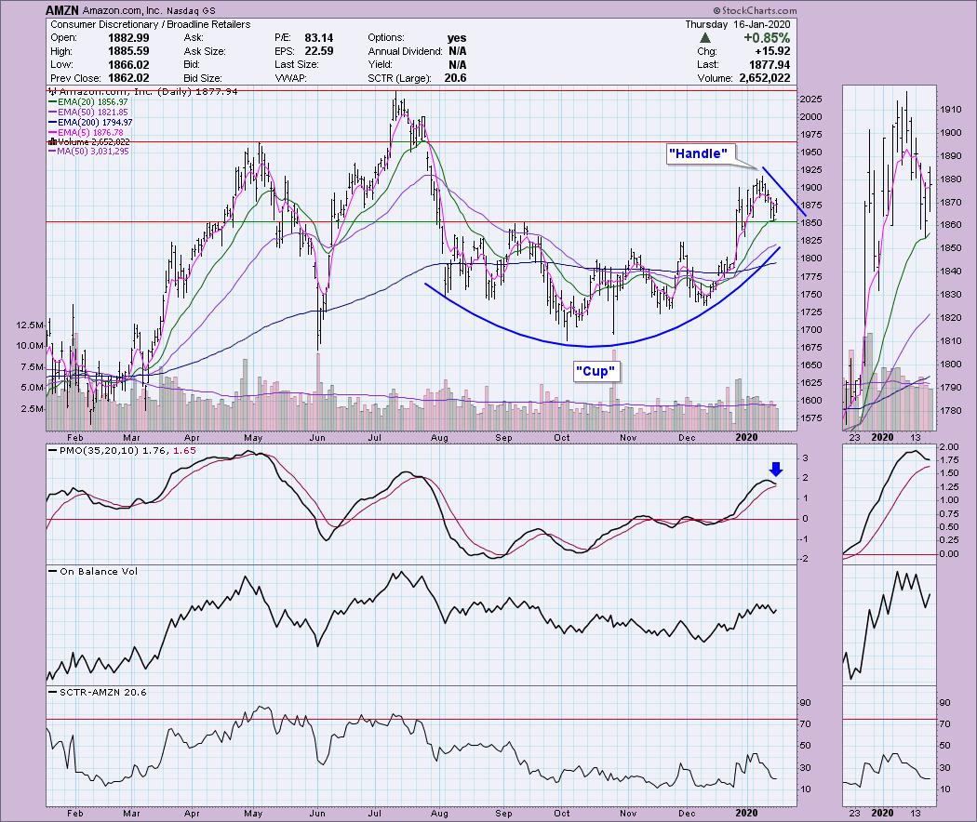Select the P/E value 83.14
The width and height of the screenshot is (977, 822).
point(318,38)
